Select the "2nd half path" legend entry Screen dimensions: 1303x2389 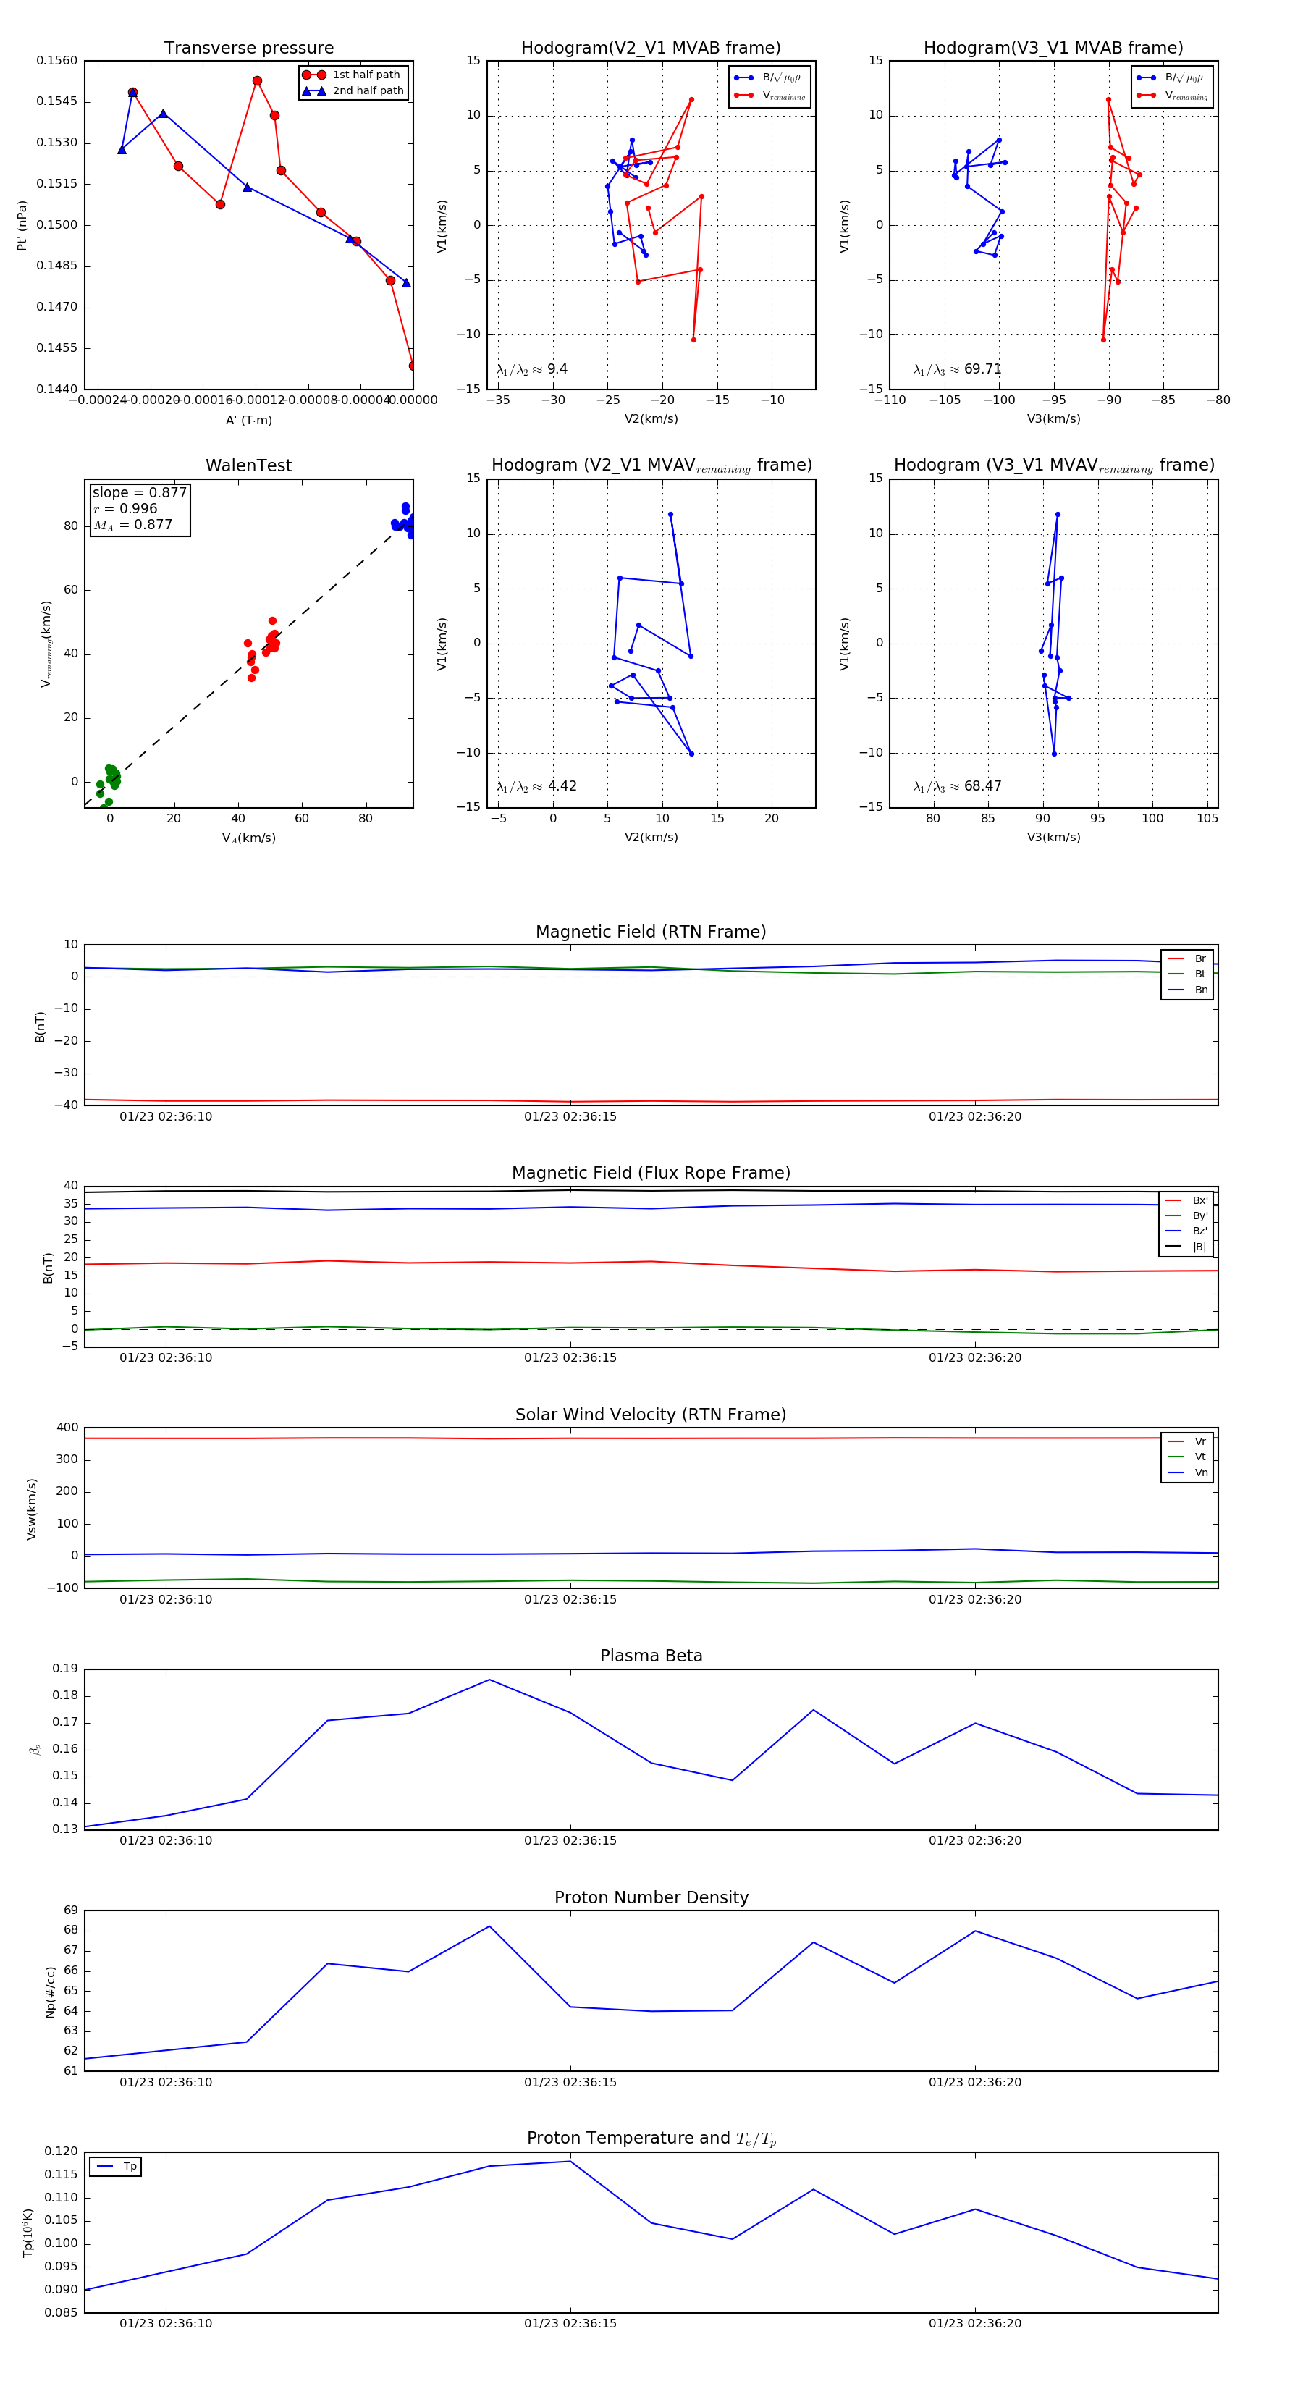353,91
